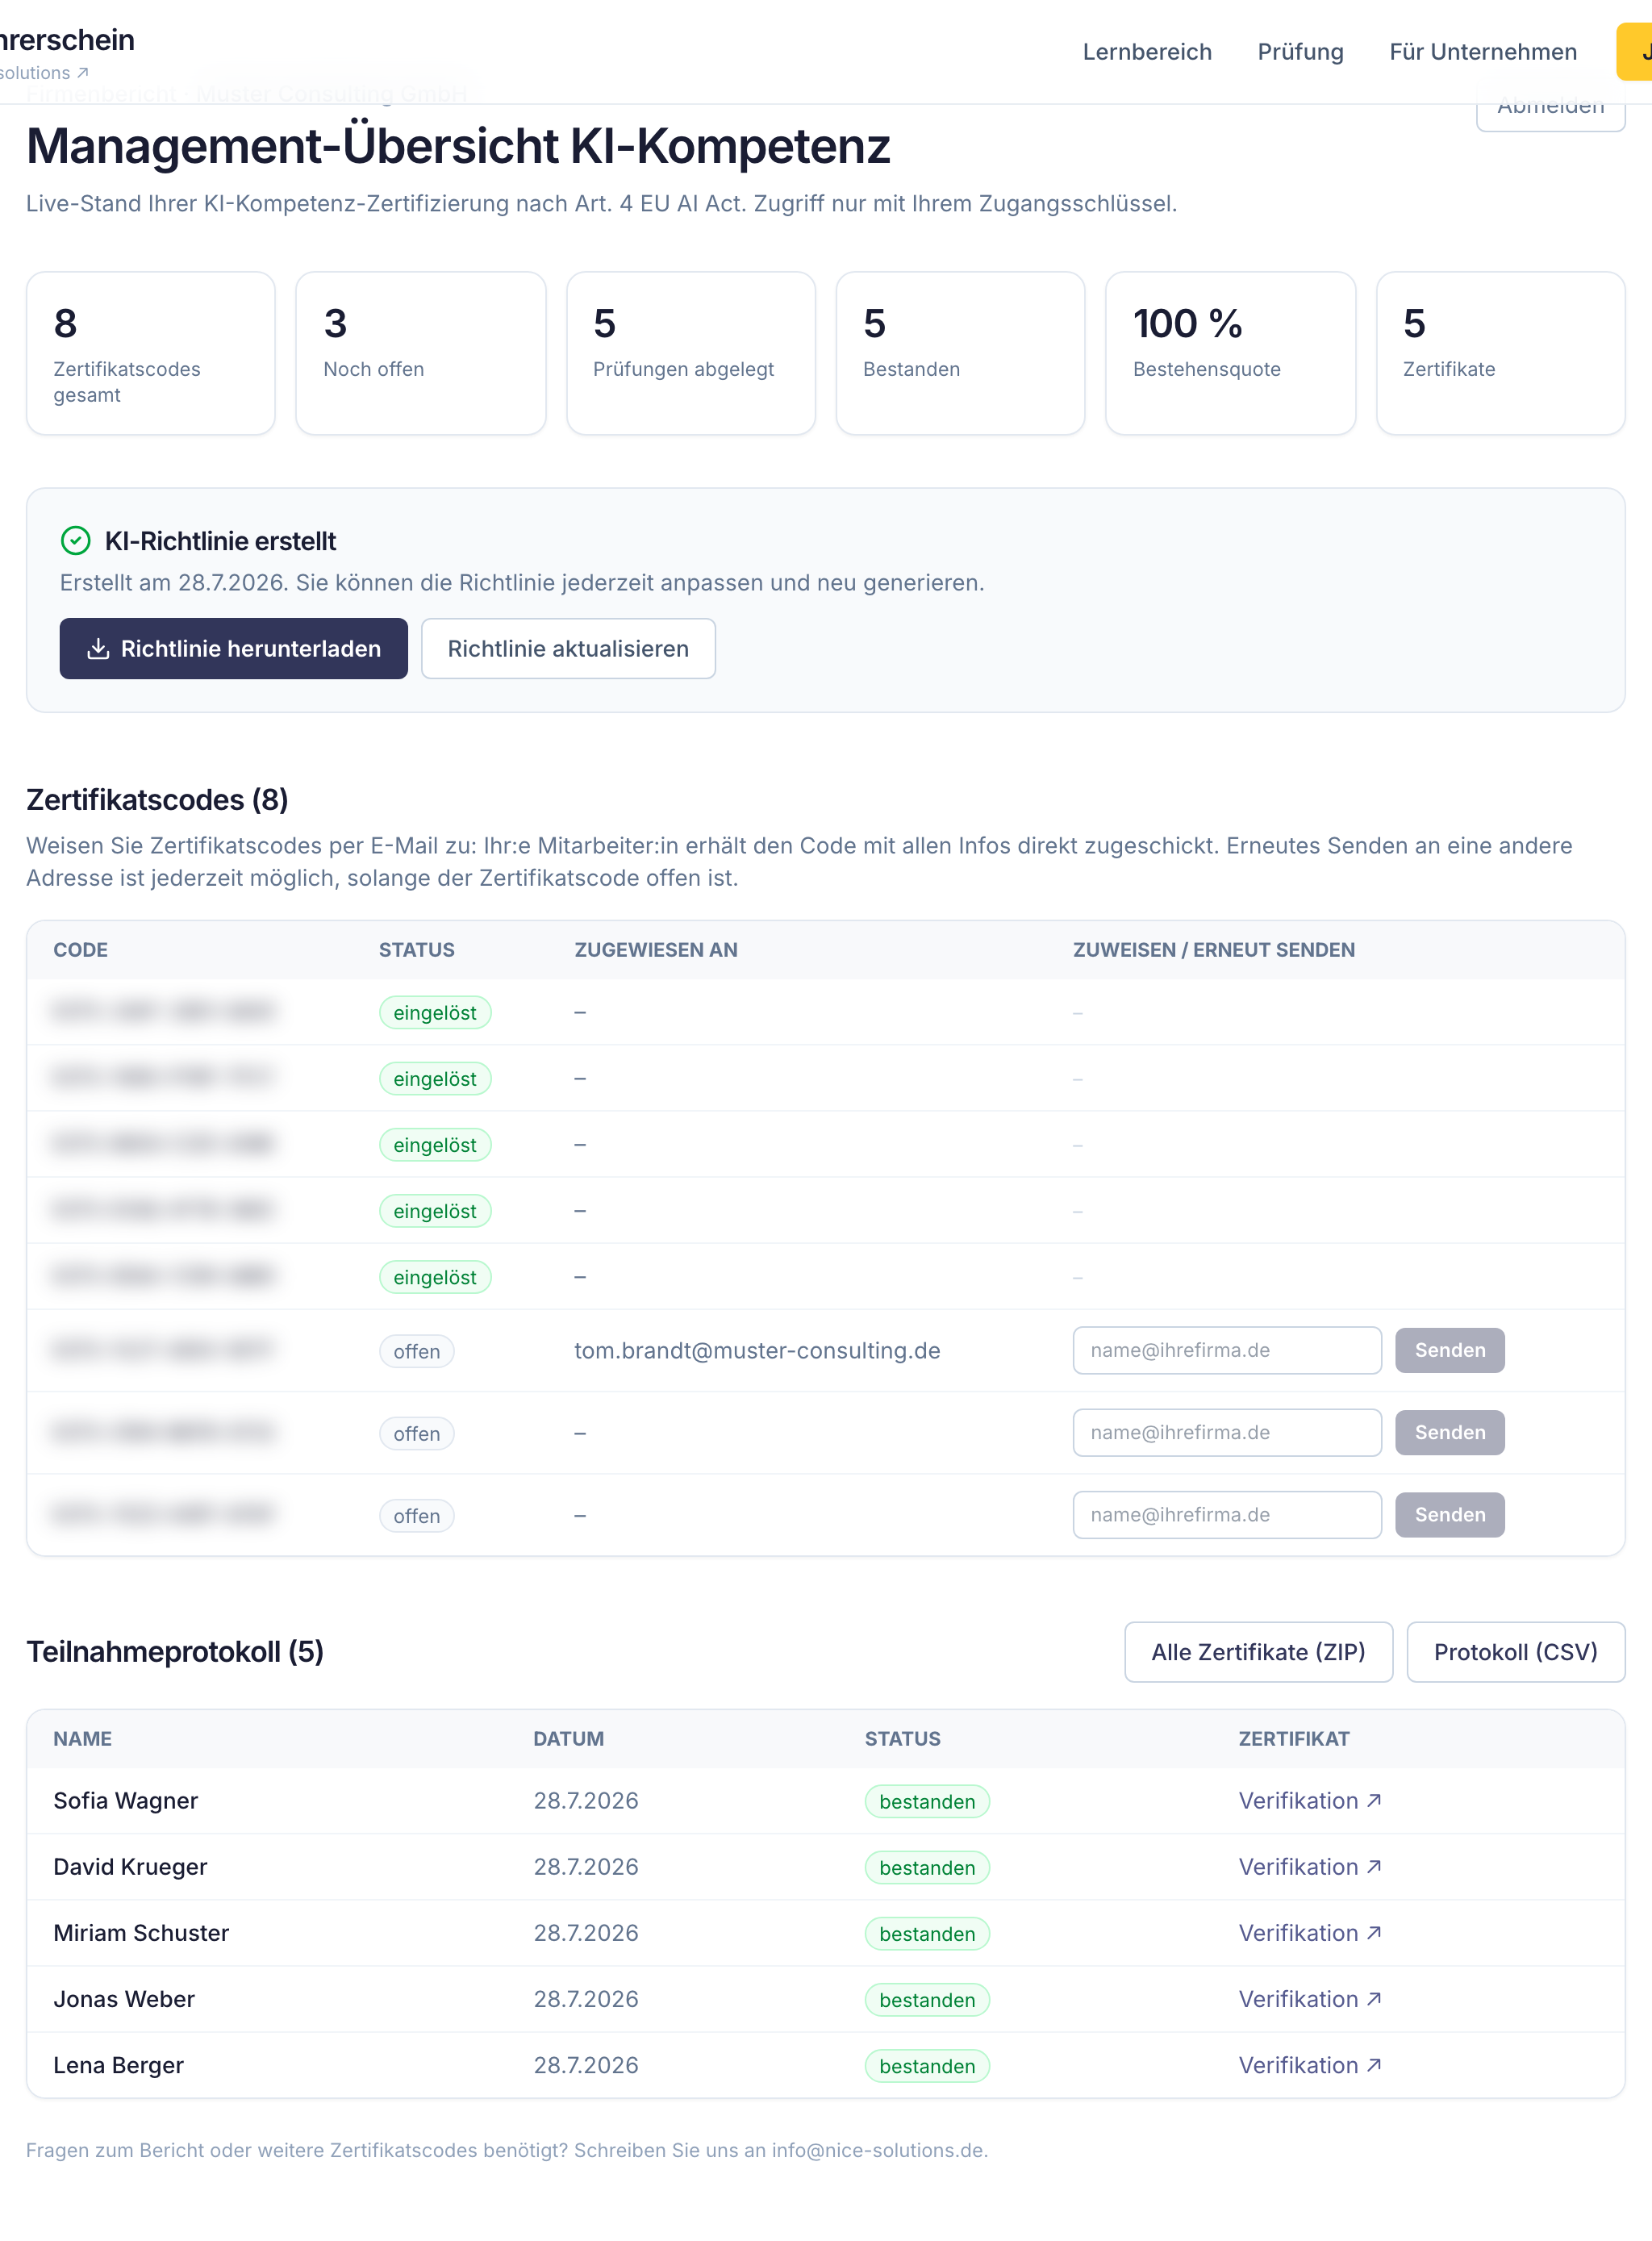Export the log with Protokoll (CSV)
The image size is (1652, 2241).
tap(1515, 1652)
